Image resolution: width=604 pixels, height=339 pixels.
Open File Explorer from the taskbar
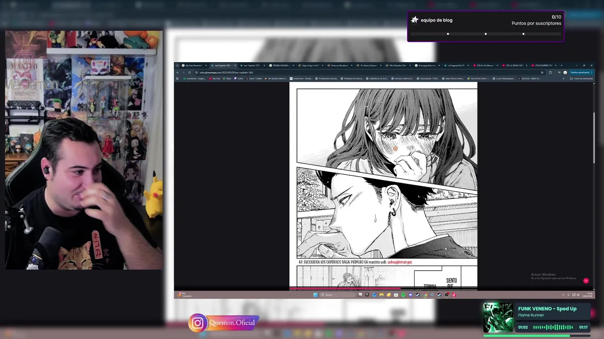point(382,295)
